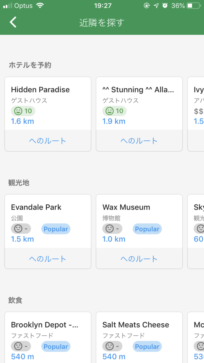The image size is (204, 363).
Task: Tap the 1.6 km distance link
Action: [x=22, y=121]
